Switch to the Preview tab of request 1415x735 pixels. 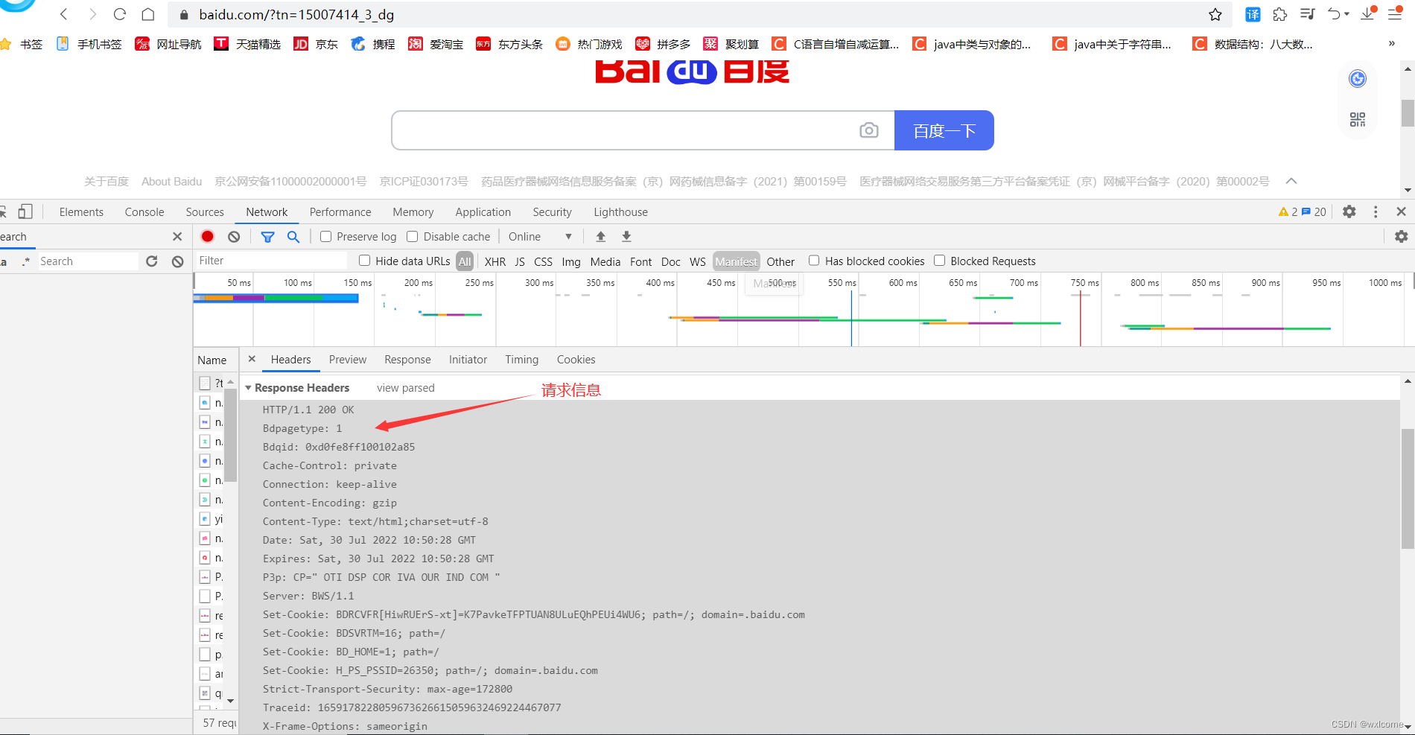348,359
